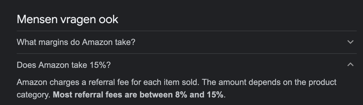The image size is (363, 105).
Task: Click the up arrow icon beside 15% question
Action: tap(350, 64)
